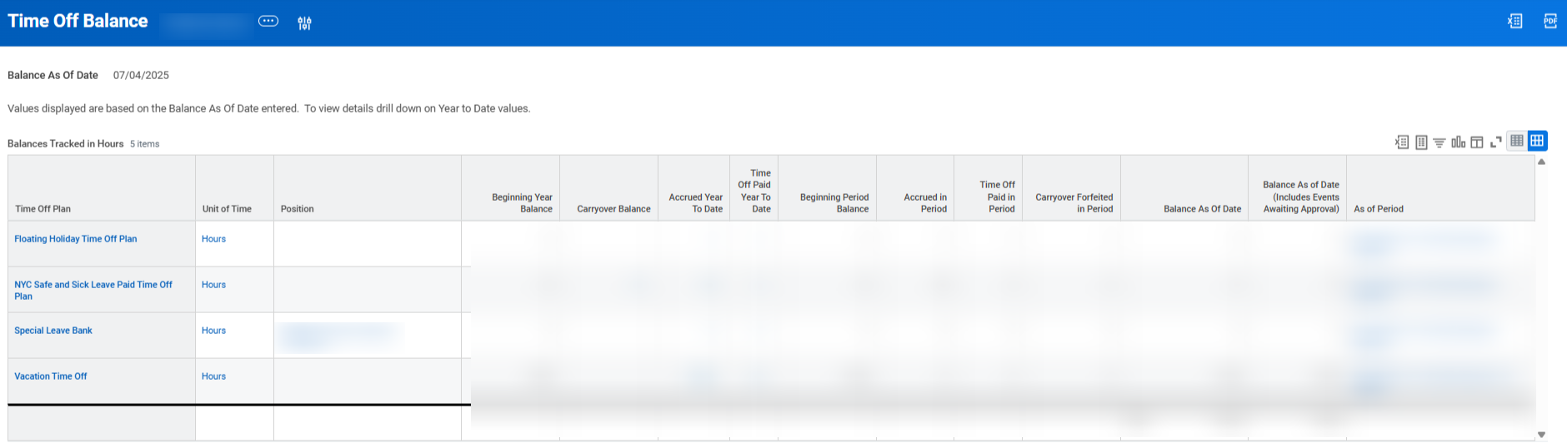Export Balances Tracked table to Excel

tap(1402, 142)
